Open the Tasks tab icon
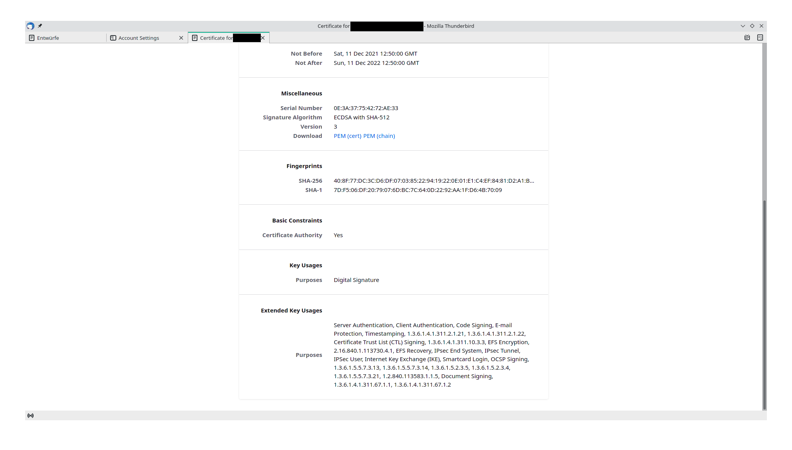 pos(760,37)
